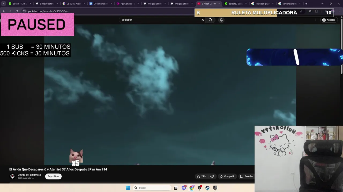Switch to the Stream - Kick tab
Screen dimensions: 343x192
pos(20,4)
